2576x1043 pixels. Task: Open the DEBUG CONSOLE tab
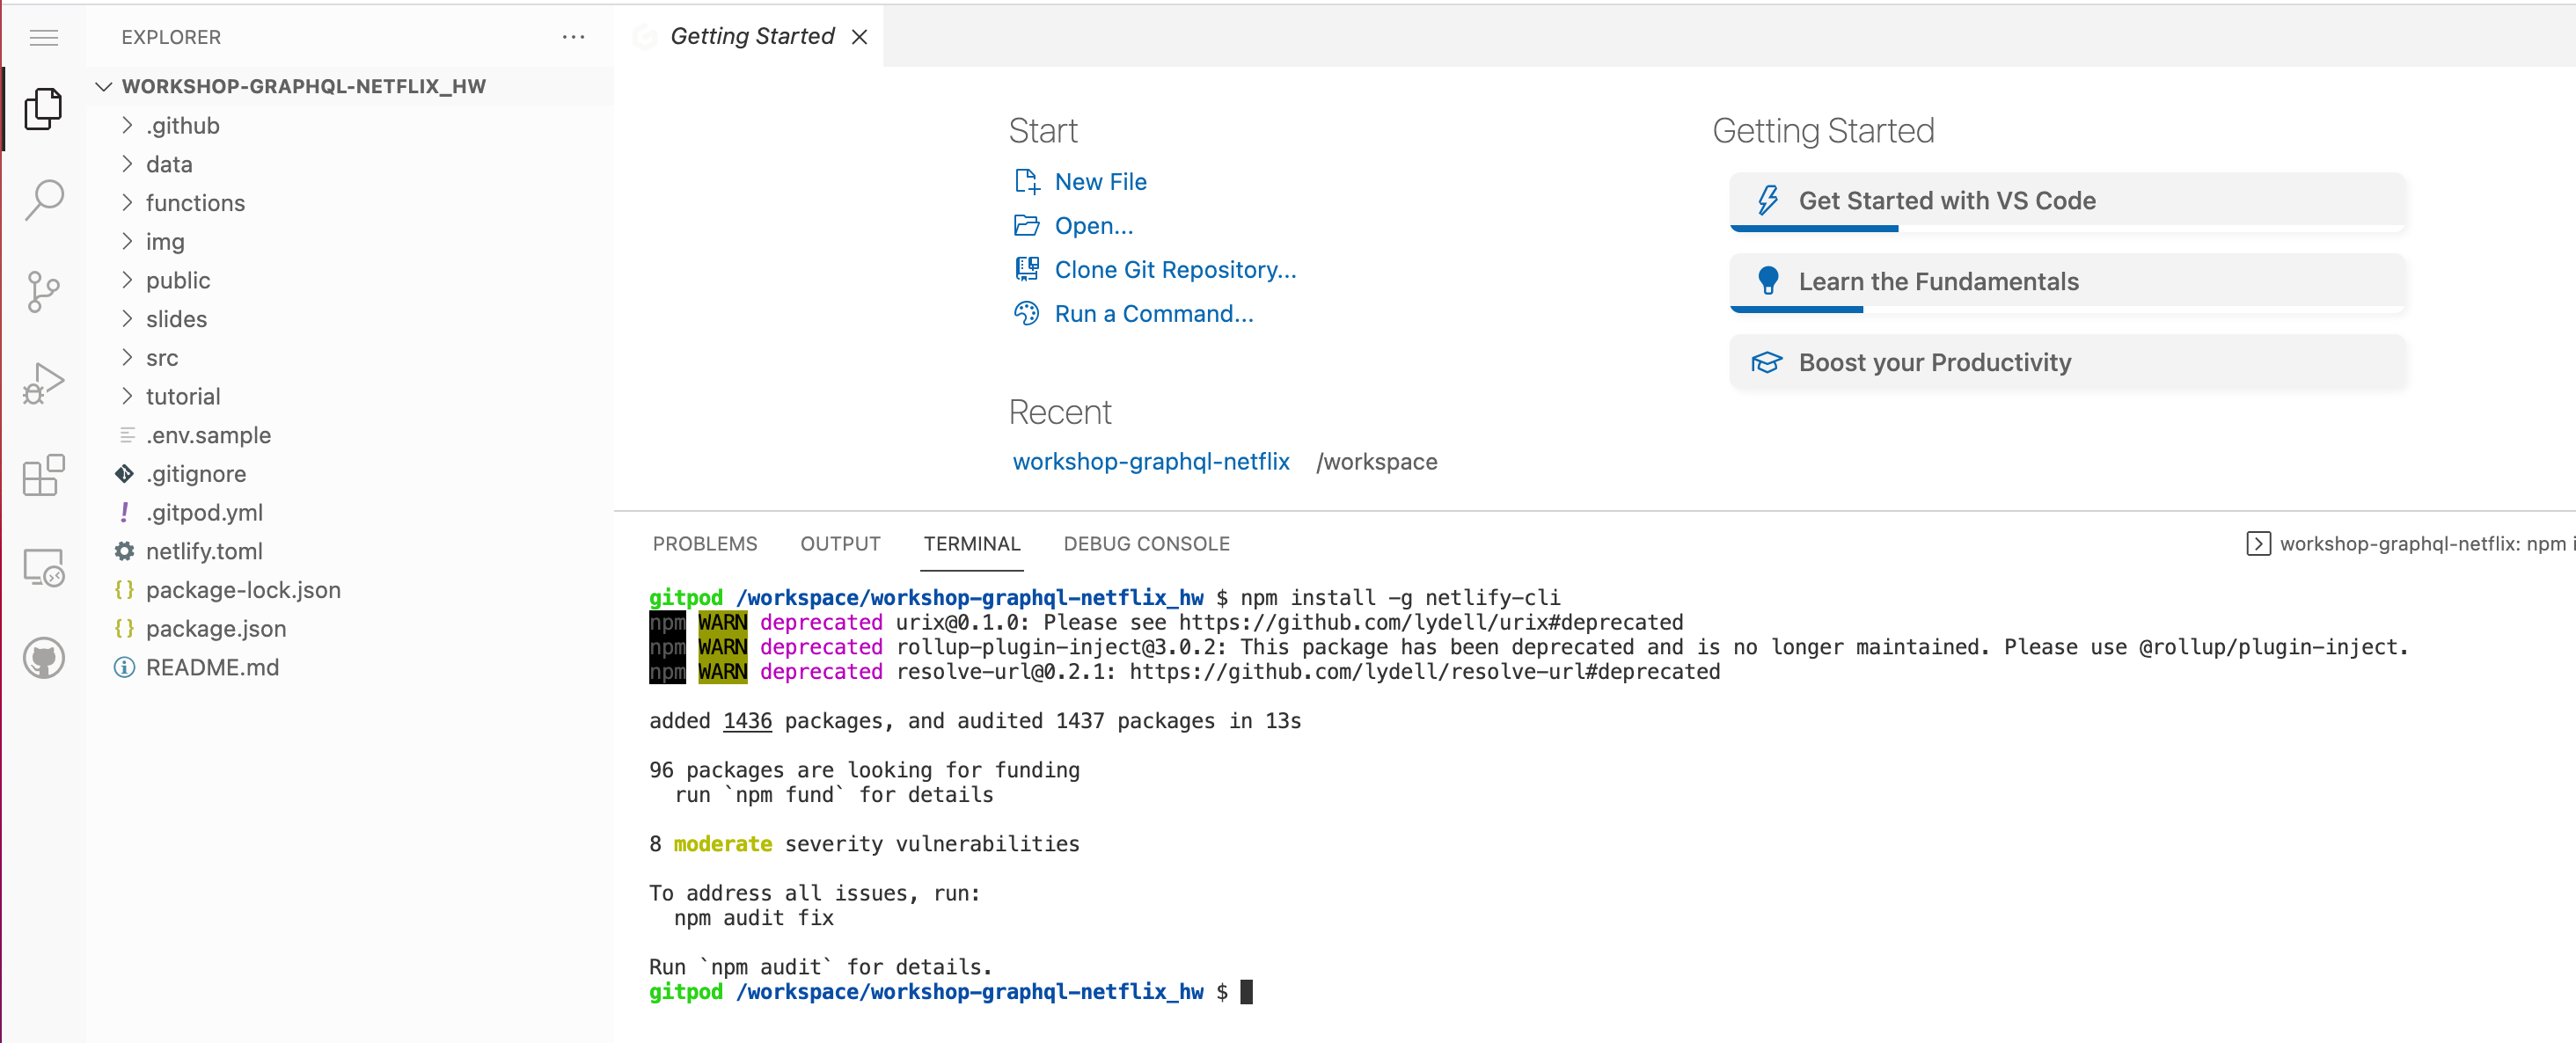coord(1146,543)
